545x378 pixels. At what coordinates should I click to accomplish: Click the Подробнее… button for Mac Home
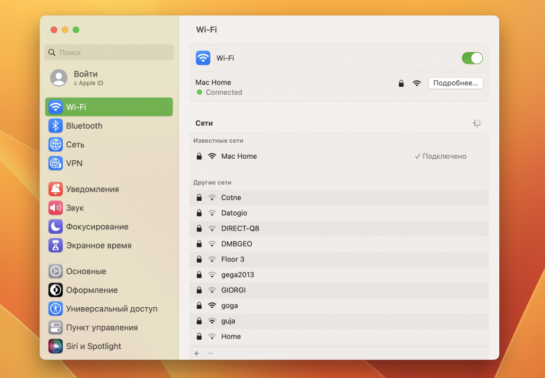click(x=456, y=83)
